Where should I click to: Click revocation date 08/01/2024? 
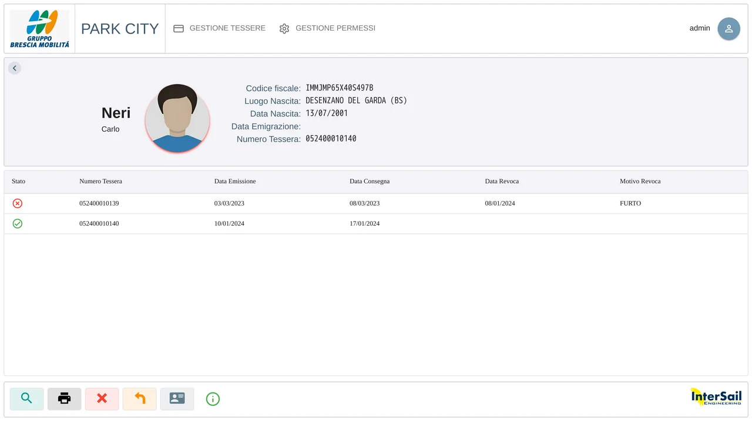click(x=500, y=203)
